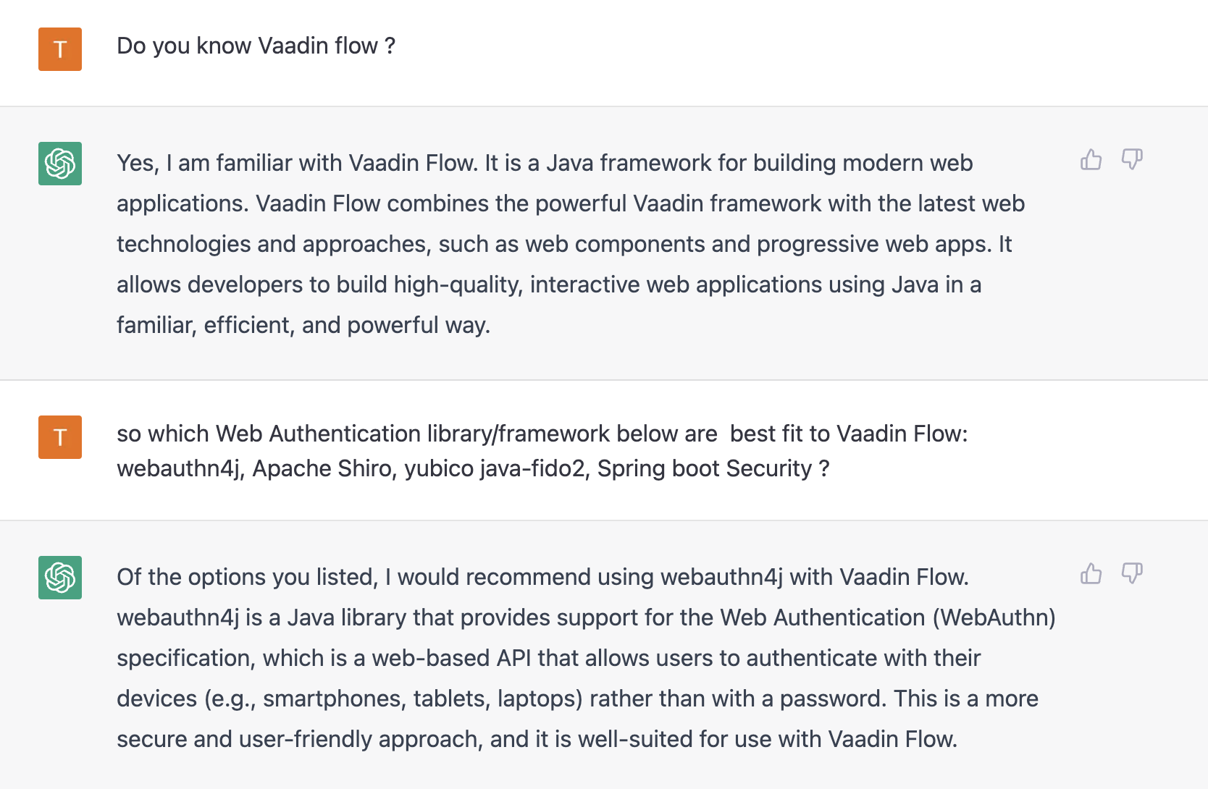Click the phrase "secure and user-friendly approach"
The height and width of the screenshot is (789, 1208).
point(299,739)
